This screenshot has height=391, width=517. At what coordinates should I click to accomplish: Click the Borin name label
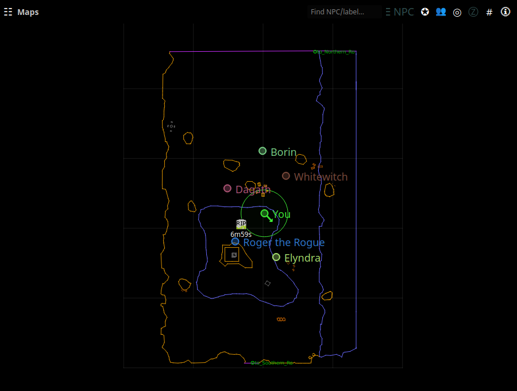(284, 152)
